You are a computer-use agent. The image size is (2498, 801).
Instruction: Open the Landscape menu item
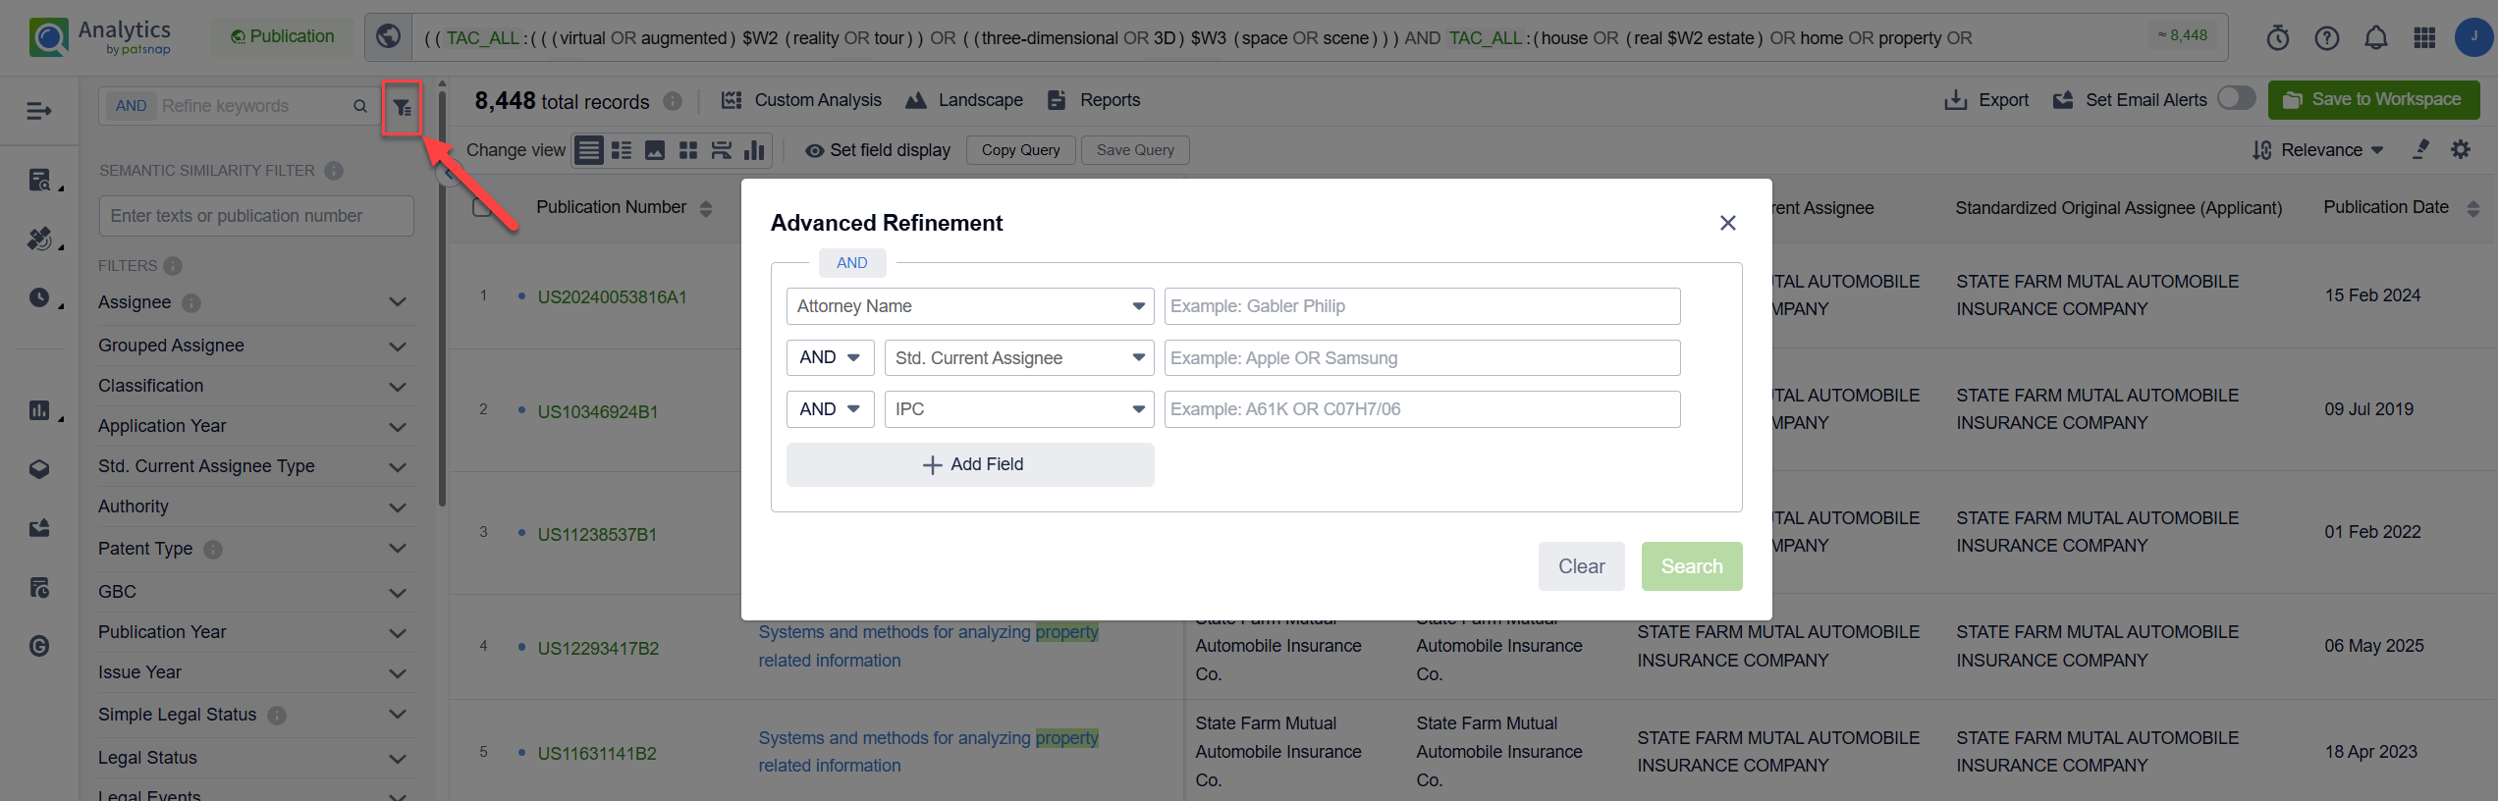964,100
